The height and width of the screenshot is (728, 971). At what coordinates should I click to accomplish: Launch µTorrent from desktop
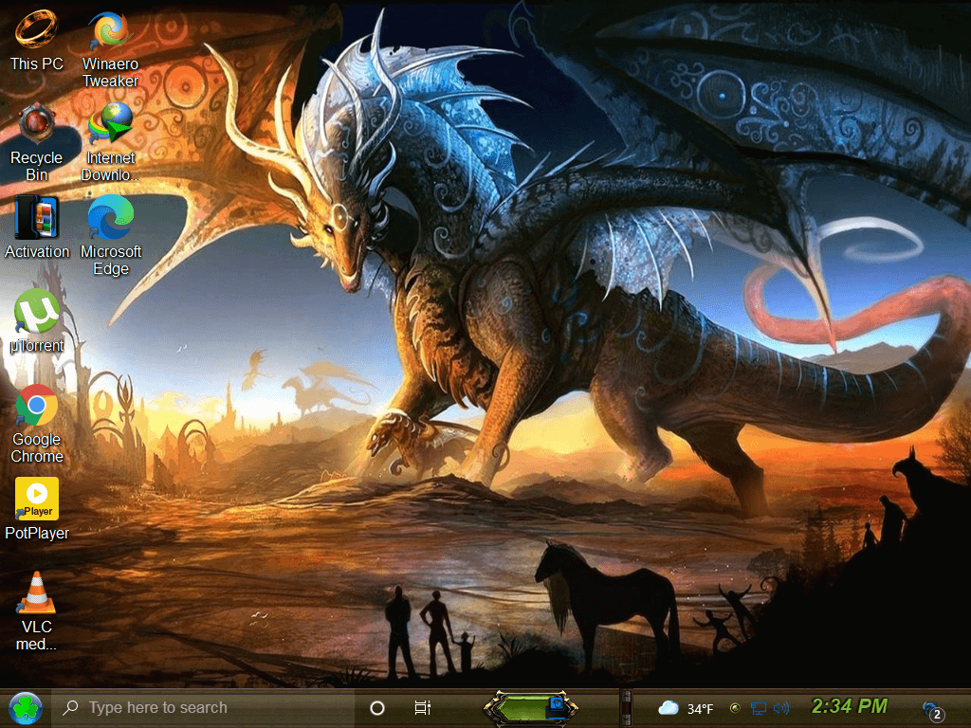coord(37,321)
